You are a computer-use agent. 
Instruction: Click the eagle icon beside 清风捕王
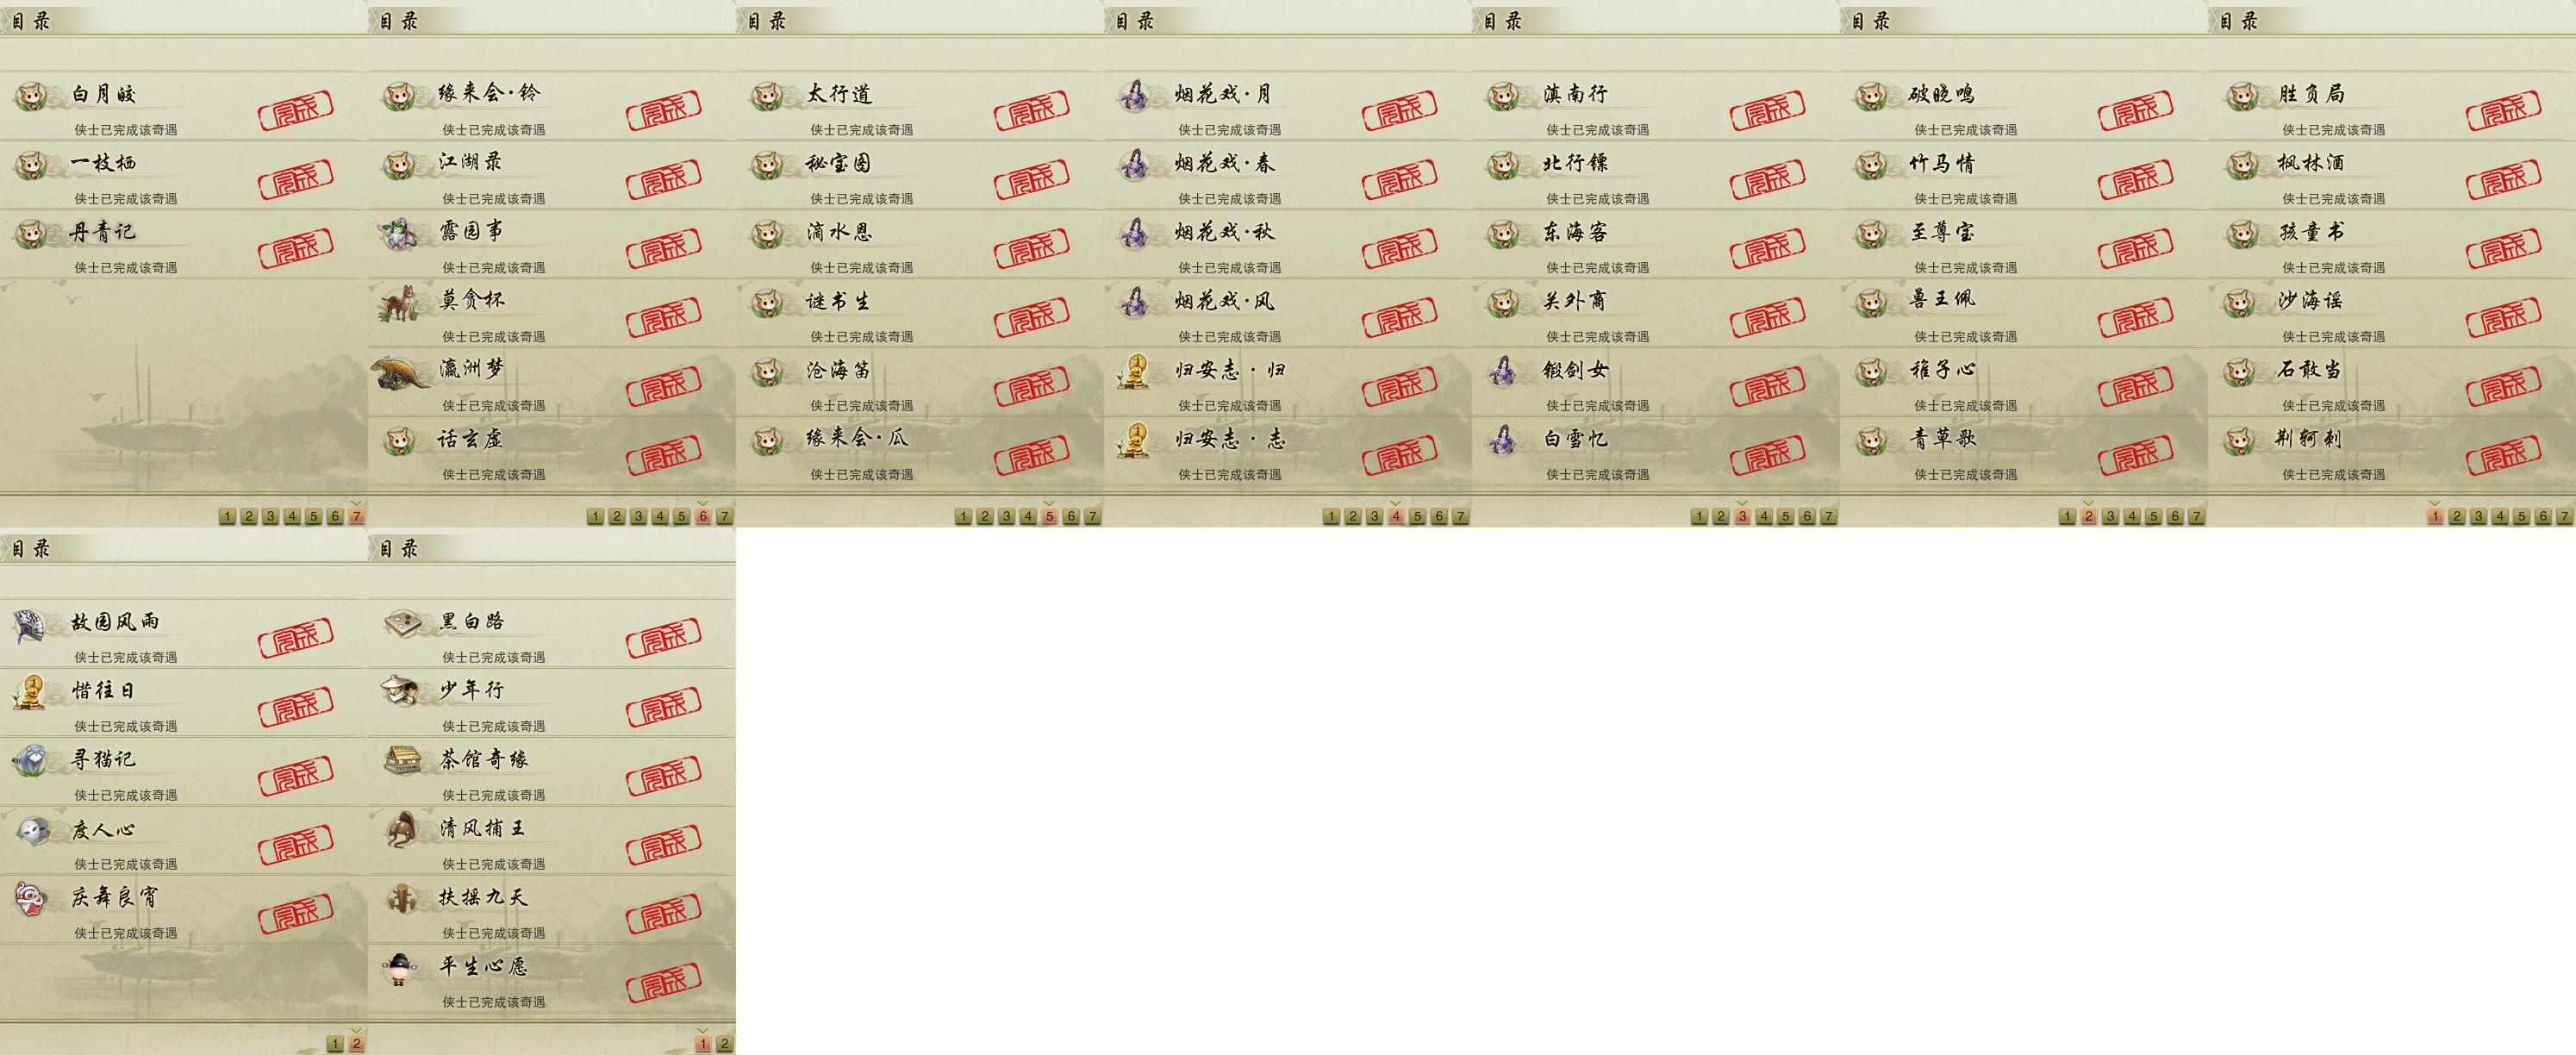point(402,829)
